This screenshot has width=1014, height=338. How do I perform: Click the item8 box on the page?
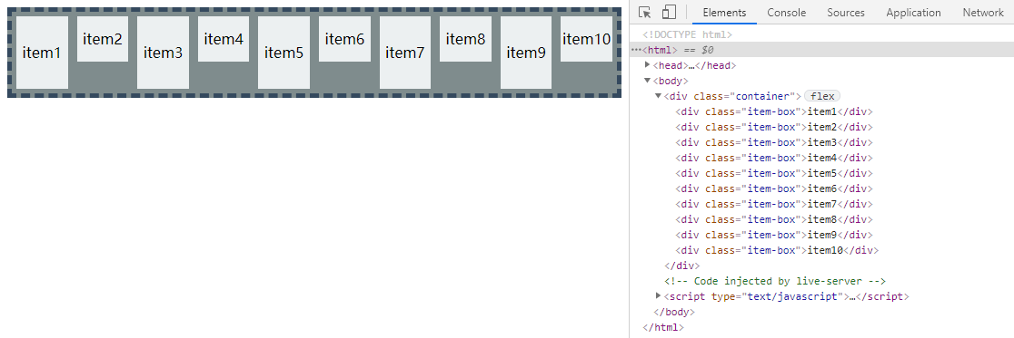tap(465, 39)
